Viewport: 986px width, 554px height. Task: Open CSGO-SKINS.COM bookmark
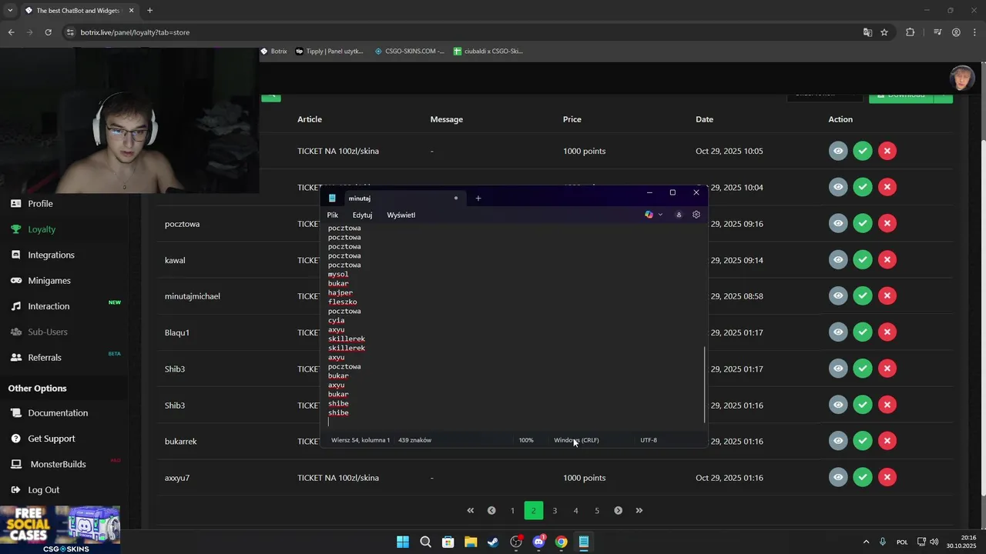coord(409,52)
